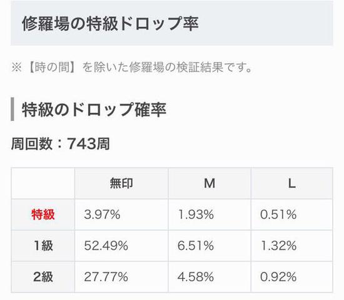
Task: Click the 周回数：743周 text
Action: pos(61,144)
